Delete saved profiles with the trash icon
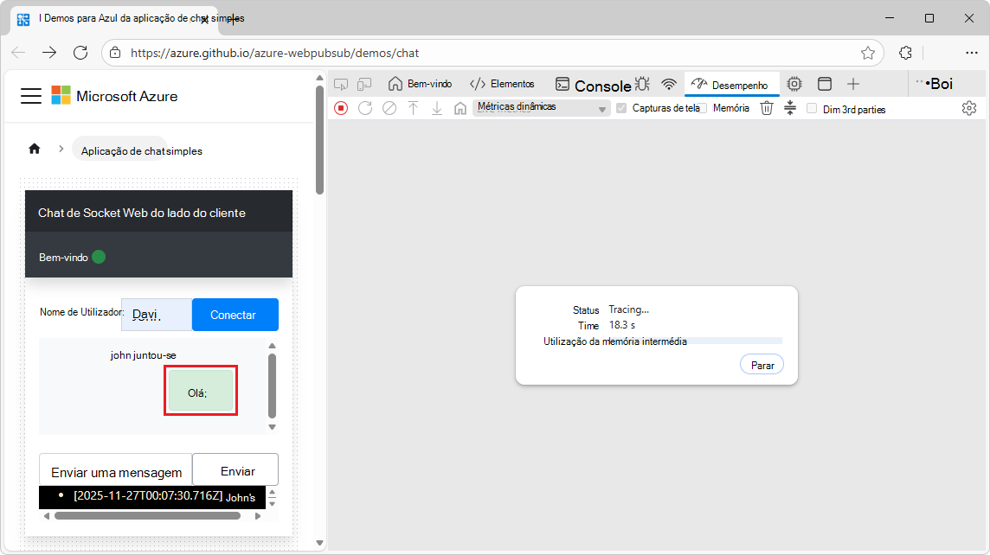Viewport: 990px width, 555px height. tap(767, 108)
